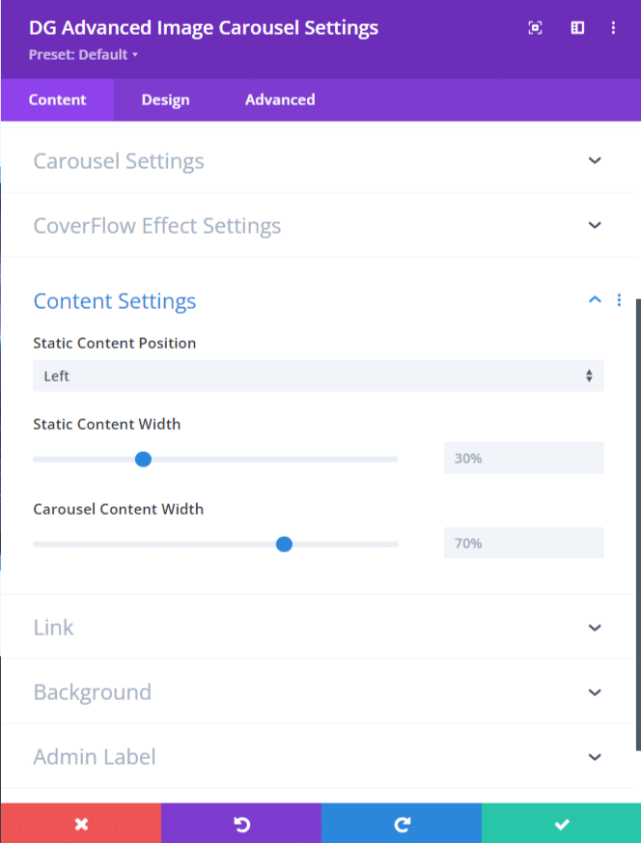641x843 pixels.
Task: Click the sidebar snap layout icon
Action: (577, 28)
